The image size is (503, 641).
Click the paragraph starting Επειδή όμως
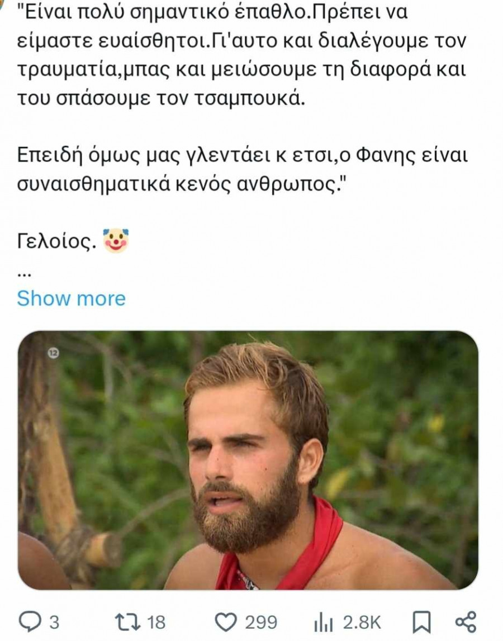click(x=242, y=170)
